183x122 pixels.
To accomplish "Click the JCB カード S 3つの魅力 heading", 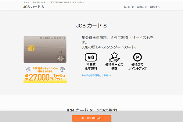I will (x=91, y=110).
